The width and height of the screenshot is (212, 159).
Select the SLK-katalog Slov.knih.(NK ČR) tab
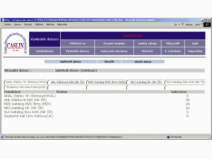coord(185,82)
